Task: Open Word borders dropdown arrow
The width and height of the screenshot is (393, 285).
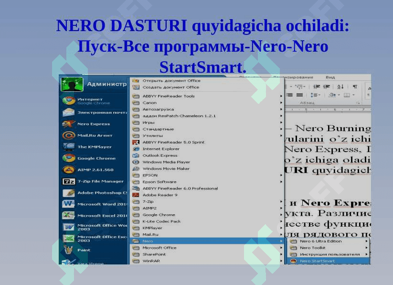Action: pos(354,95)
